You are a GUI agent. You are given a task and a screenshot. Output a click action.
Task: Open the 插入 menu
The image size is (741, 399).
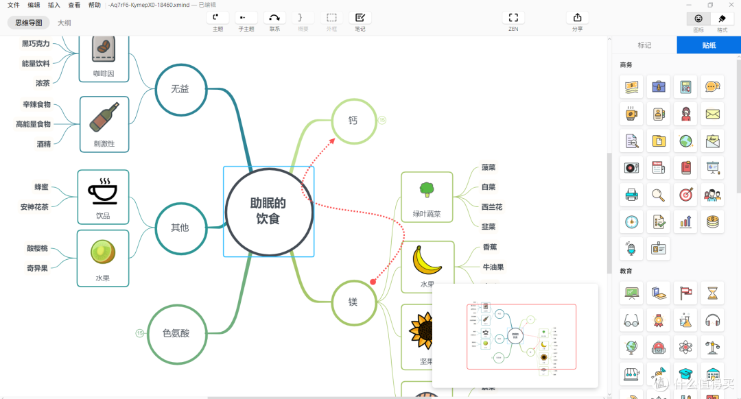tap(54, 5)
